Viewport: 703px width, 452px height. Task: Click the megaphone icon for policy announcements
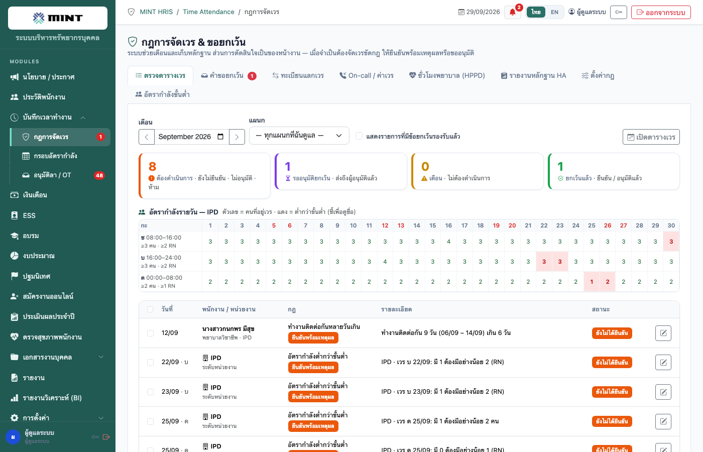click(x=15, y=77)
